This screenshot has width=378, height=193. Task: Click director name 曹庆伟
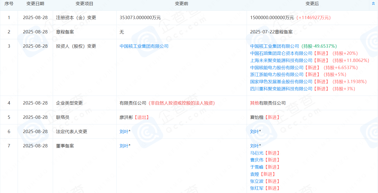pos(257,160)
